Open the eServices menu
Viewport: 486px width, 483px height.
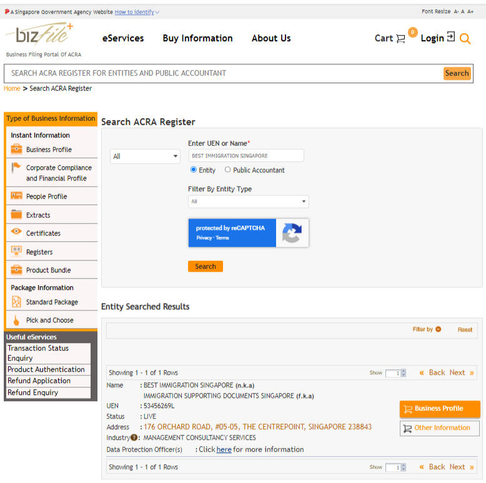pyautogui.click(x=123, y=38)
